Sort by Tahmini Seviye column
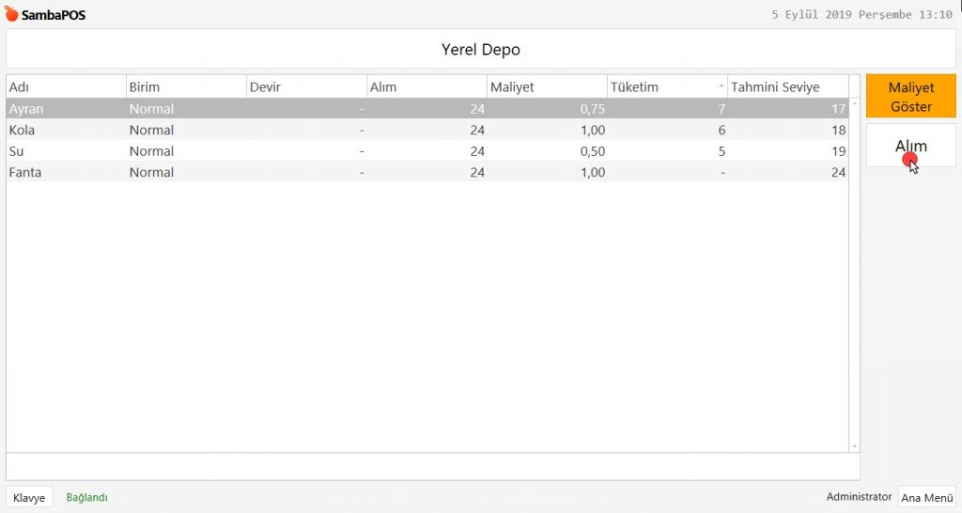962x513 pixels. click(787, 87)
